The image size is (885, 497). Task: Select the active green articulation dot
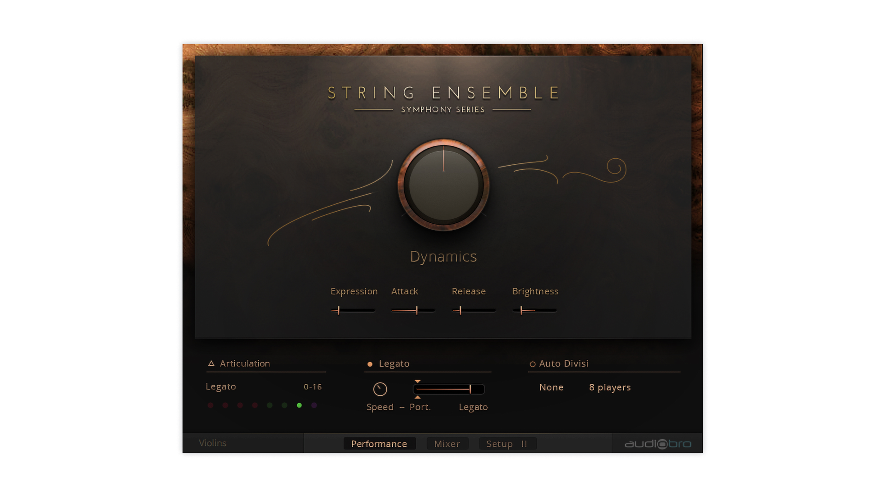coord(299,405)
